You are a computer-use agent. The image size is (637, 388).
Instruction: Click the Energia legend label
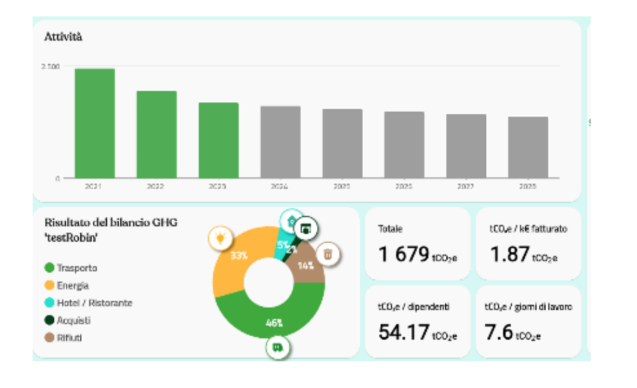point(73,285)
